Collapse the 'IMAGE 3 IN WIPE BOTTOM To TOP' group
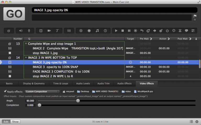The height and width of the screenshot is (125, 201). (26, 58)
